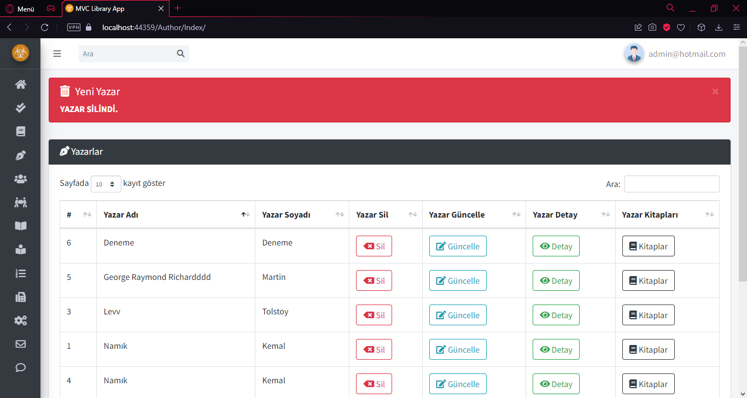The image size is (747, 398).
Task: Open the Opera Menü button
Action: (x=20, y=9)
